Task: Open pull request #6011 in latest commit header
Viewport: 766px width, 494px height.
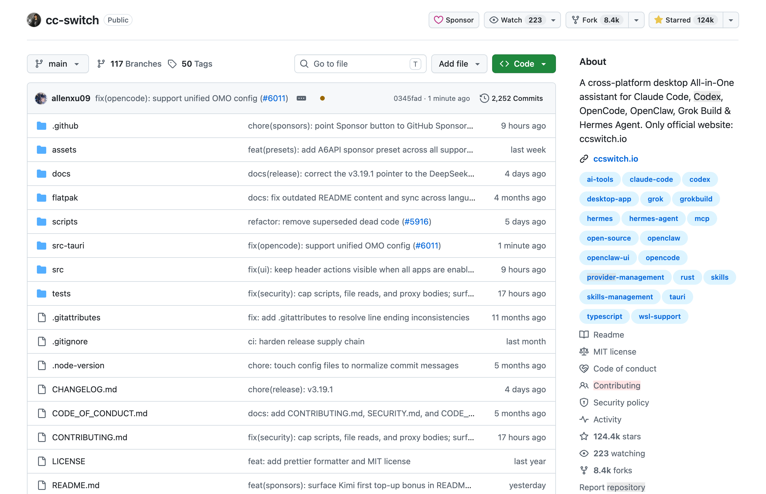Action: pos(274,98)
